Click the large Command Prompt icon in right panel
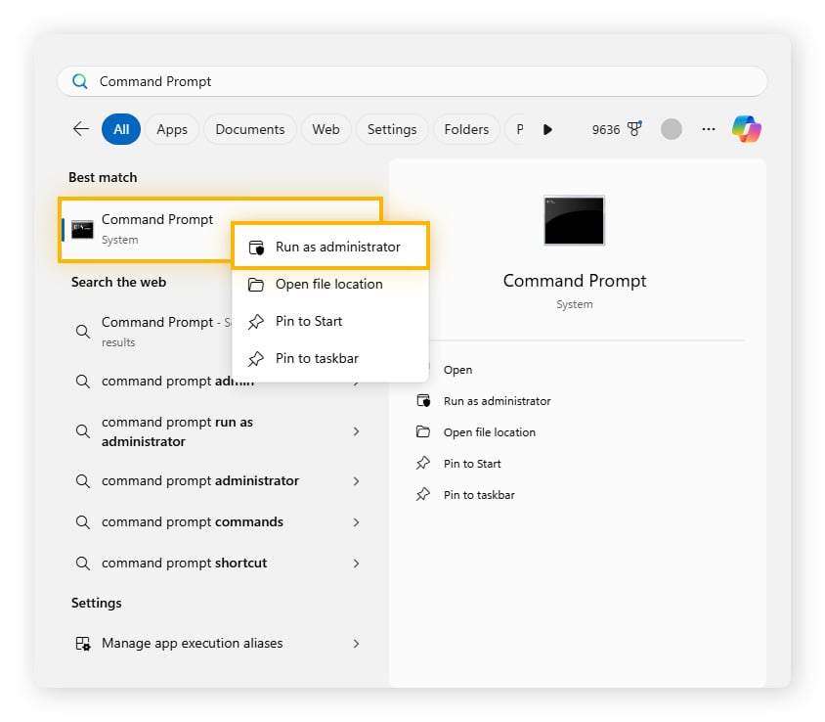The height and width of the screenshot is (722, 825). (574, 221)
